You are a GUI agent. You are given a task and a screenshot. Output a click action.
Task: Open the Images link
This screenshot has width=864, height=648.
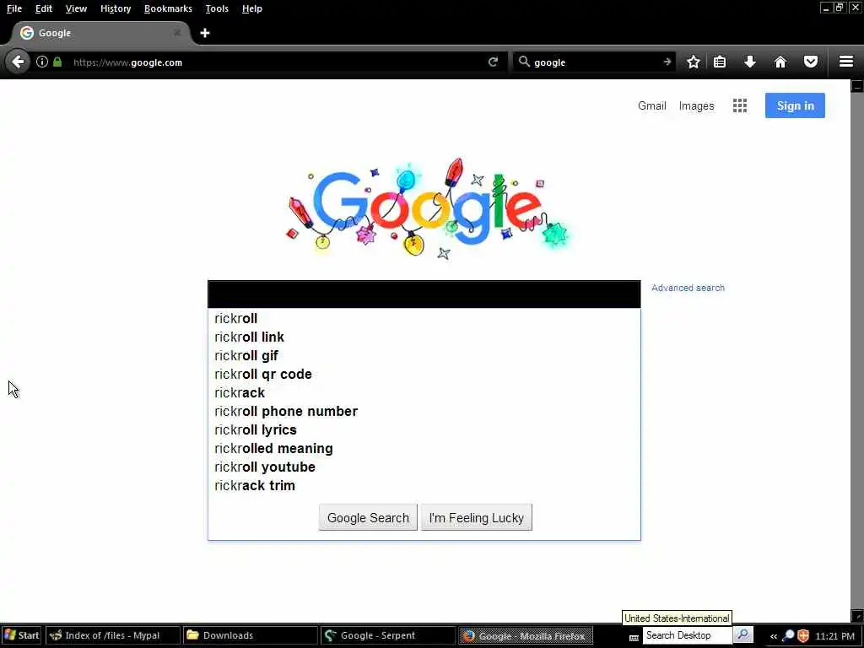coord(696,105)
